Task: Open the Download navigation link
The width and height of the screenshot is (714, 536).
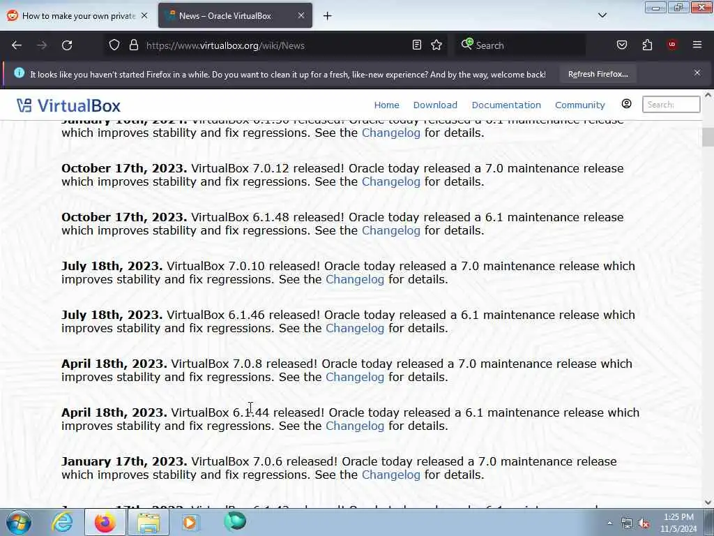Action: pos(435,105)
